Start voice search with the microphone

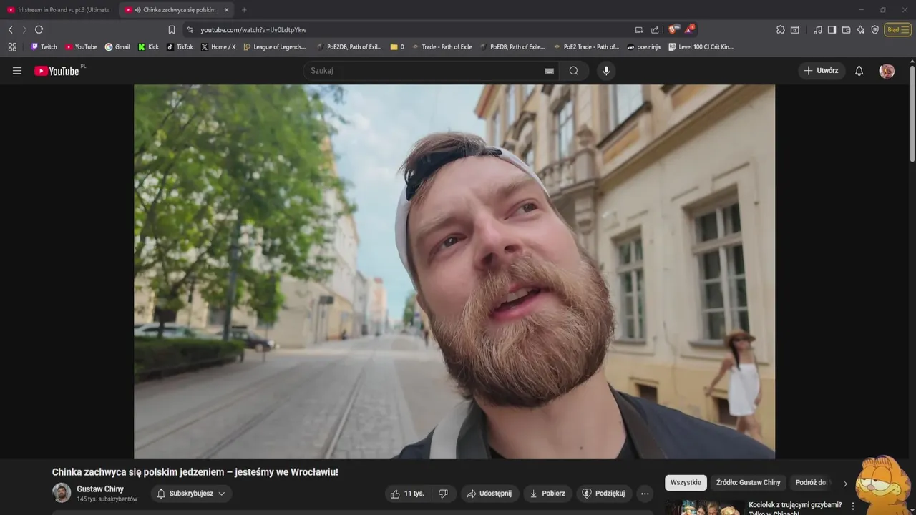(x=606, y=71)
